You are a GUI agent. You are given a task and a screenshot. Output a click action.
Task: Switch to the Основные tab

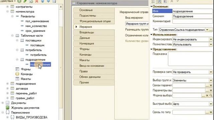coord(94,10)
